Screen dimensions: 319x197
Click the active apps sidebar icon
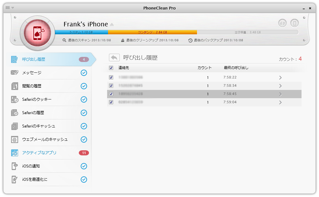pos(14,153)
